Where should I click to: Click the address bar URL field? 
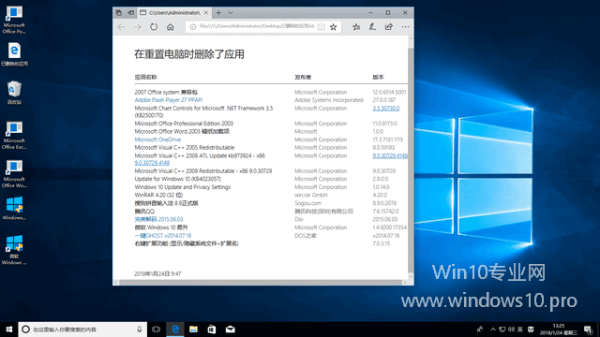(x=257, y=26)
